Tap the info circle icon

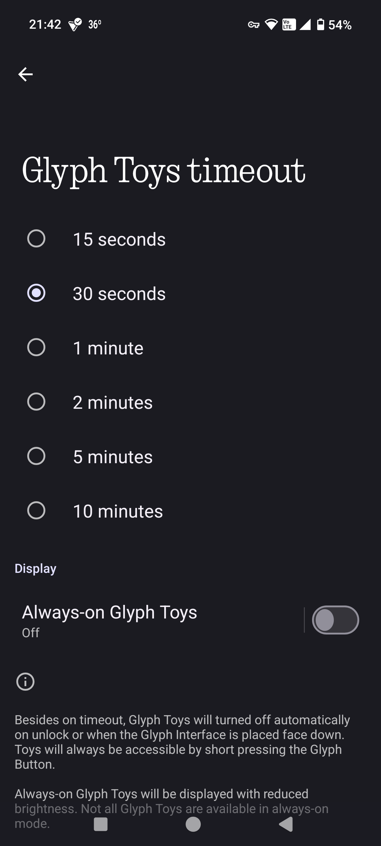point(25,681)
